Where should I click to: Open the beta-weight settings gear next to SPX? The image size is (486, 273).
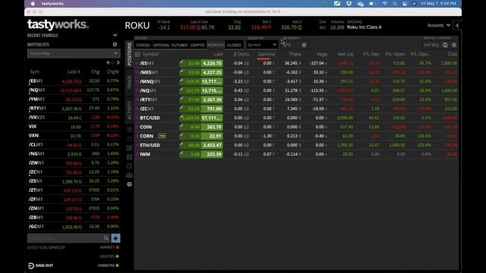point(304,45)
